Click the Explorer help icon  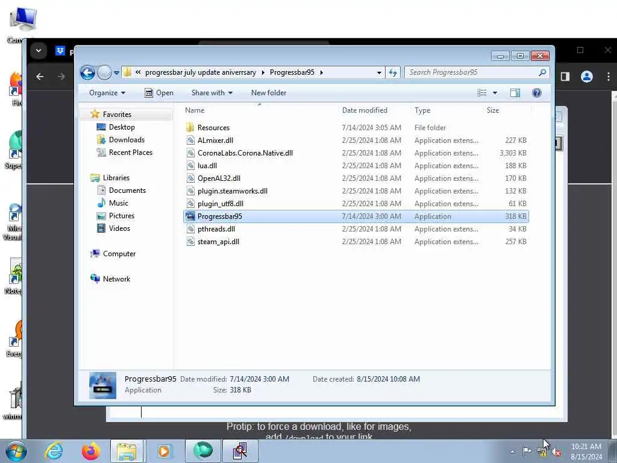[x=537, y=93]
